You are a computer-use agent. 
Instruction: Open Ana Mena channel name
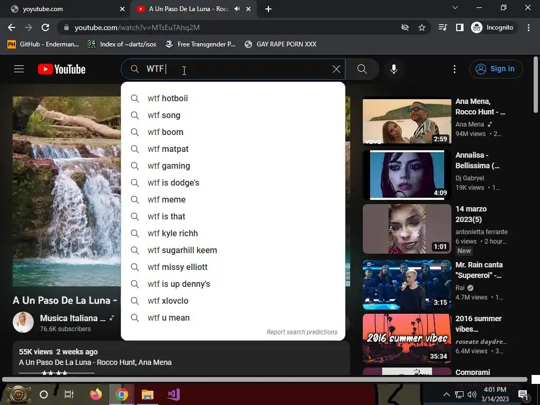[x=470, y=124]
